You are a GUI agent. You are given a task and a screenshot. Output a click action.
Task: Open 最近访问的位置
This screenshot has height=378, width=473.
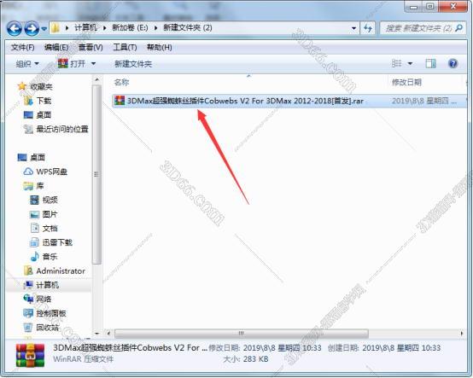(x=62, y=129)
